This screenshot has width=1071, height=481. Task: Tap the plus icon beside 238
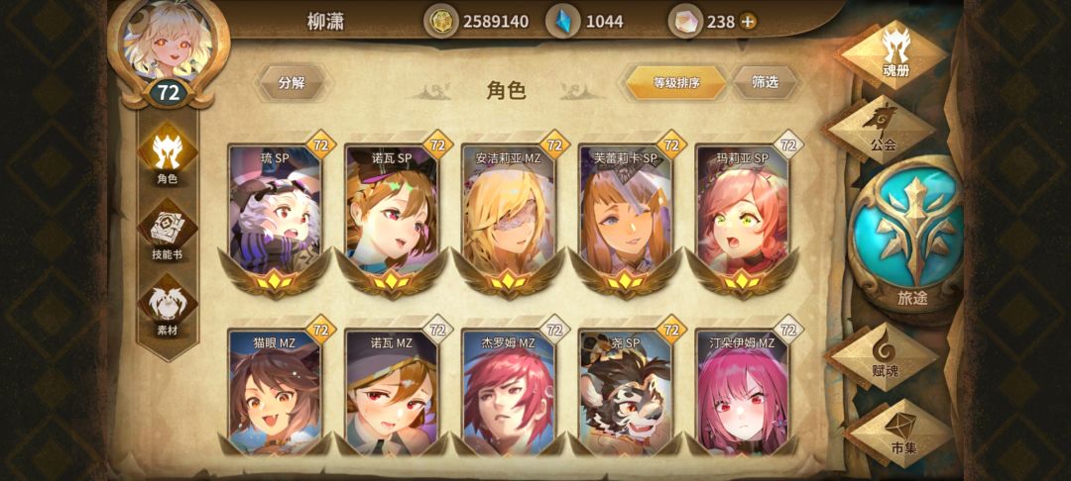tap(749, 22)
